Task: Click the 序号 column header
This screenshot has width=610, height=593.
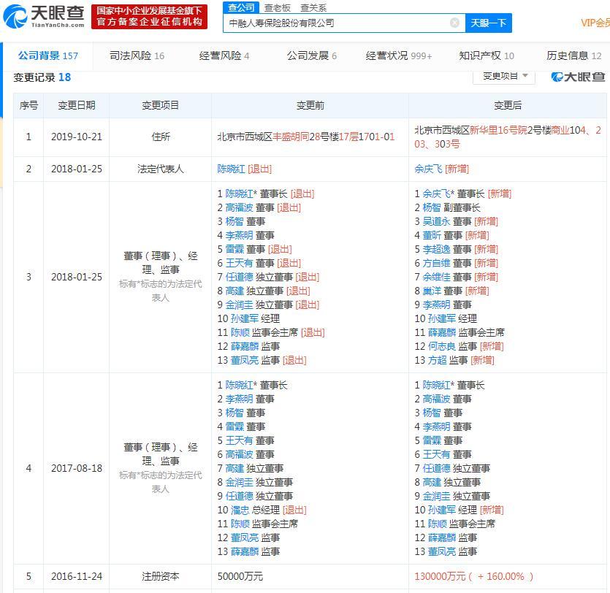Action: tap(28, 105)
